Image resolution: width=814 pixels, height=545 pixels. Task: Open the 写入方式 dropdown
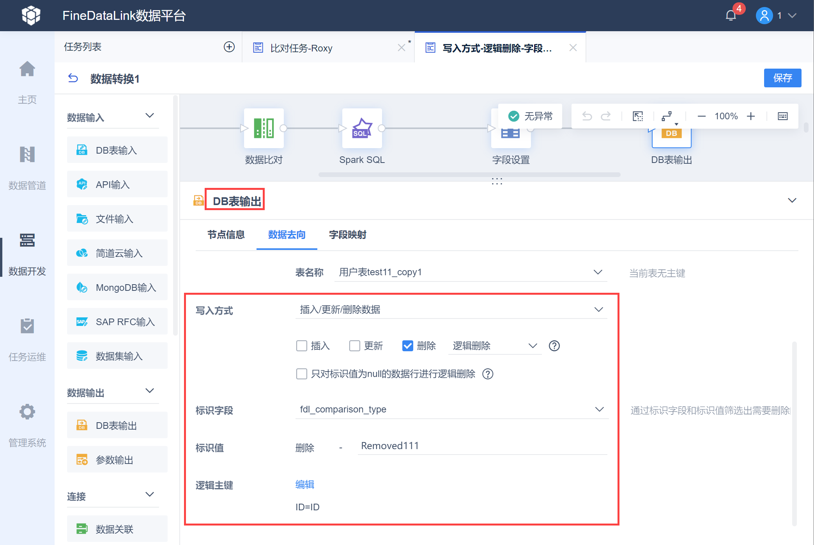[x=451, y=310]
